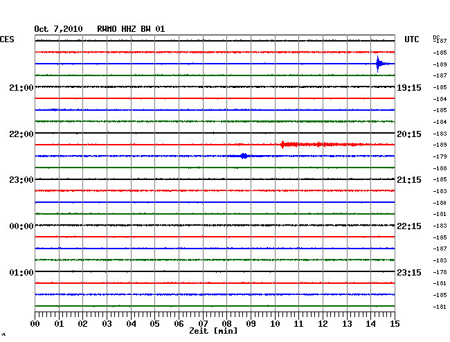
Task: Click the DC offset value '-188'
Action: (x=440, y=168)
